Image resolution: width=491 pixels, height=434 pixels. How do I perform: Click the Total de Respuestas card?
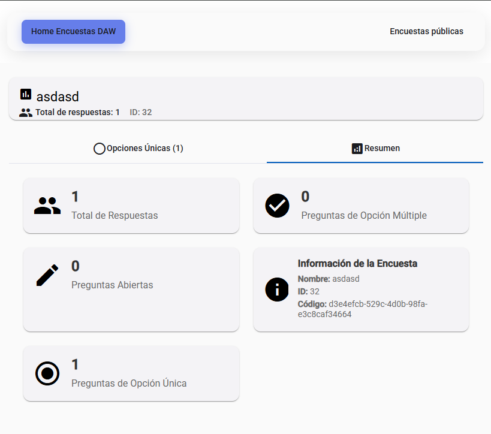tap(131, 206)
